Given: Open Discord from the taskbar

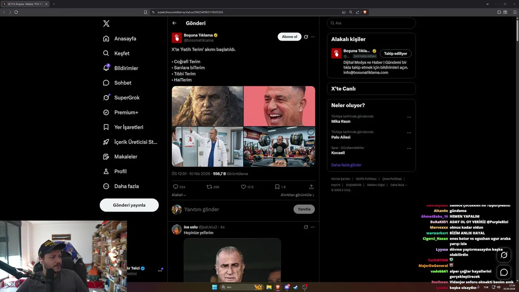Looking at the screenshot, I should click(x=287, y=287).
